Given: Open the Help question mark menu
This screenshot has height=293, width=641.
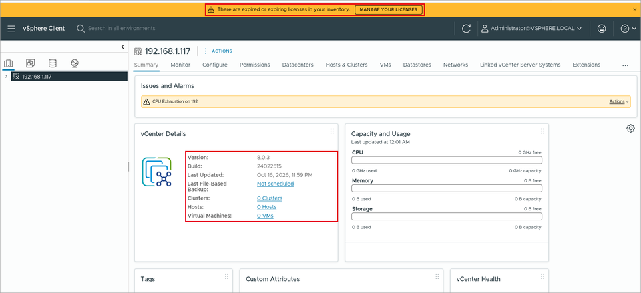Looking at the screenshot, I should pos(628,29).
